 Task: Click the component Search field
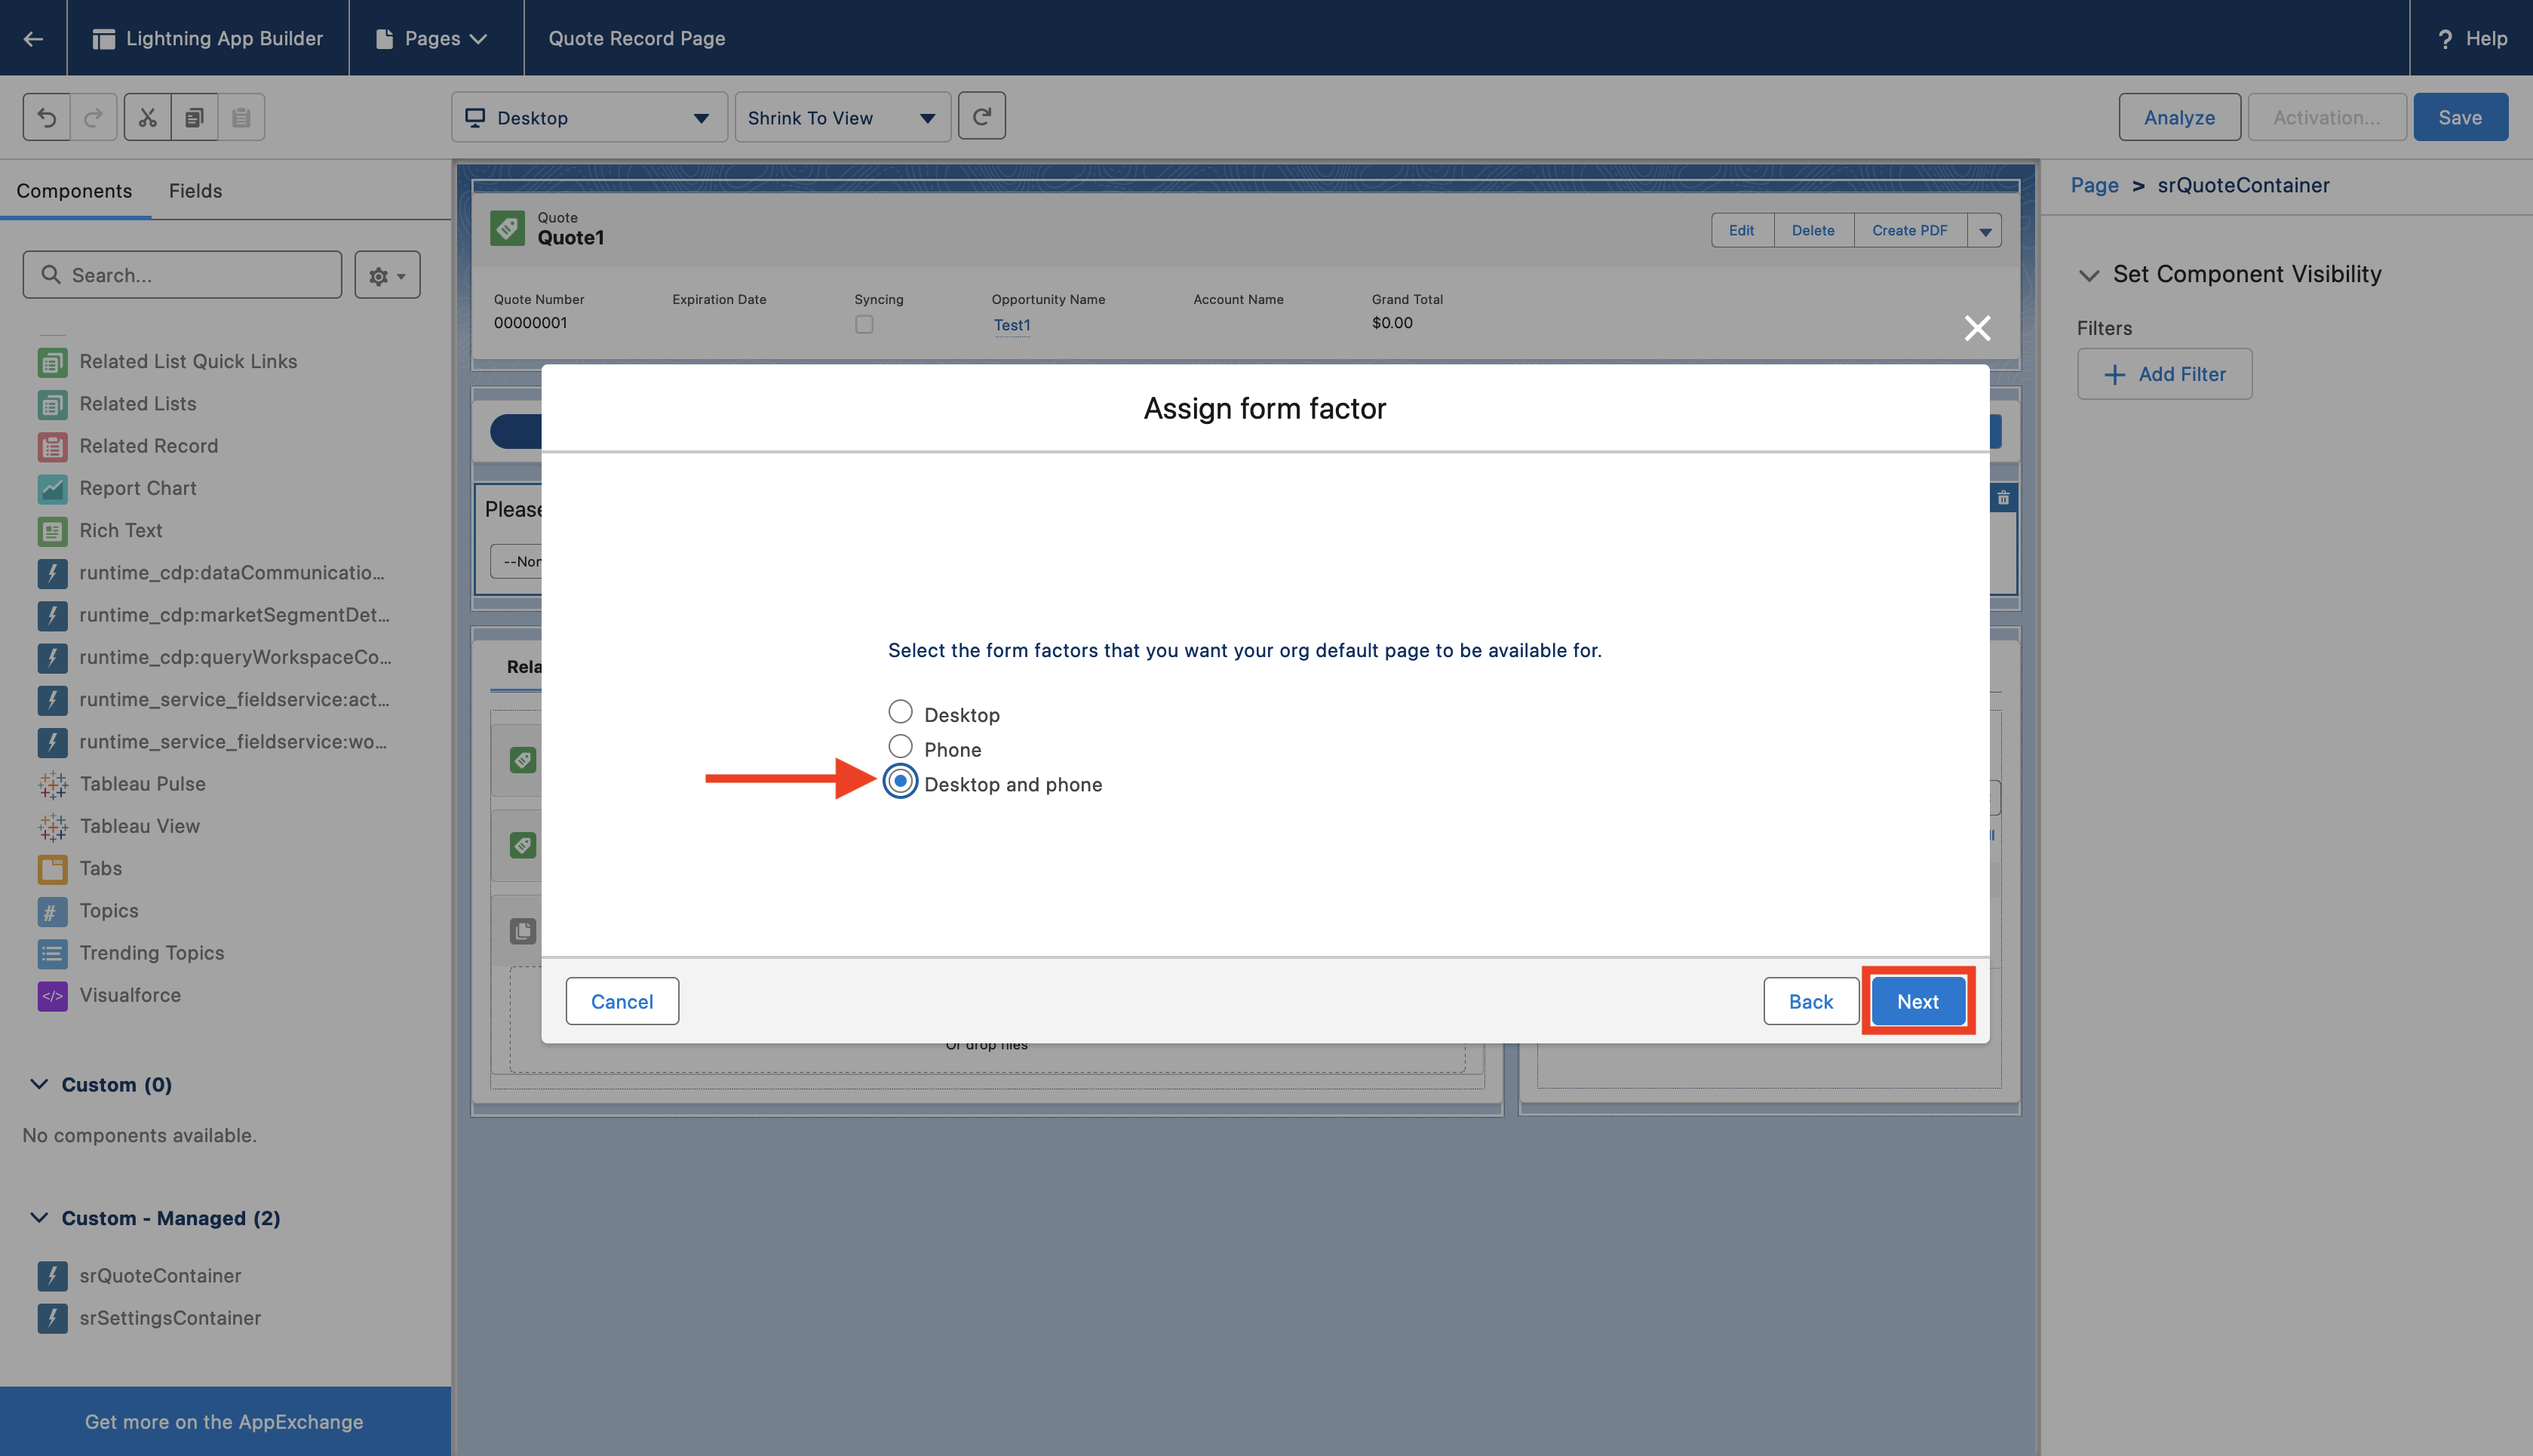click(183, 275)
